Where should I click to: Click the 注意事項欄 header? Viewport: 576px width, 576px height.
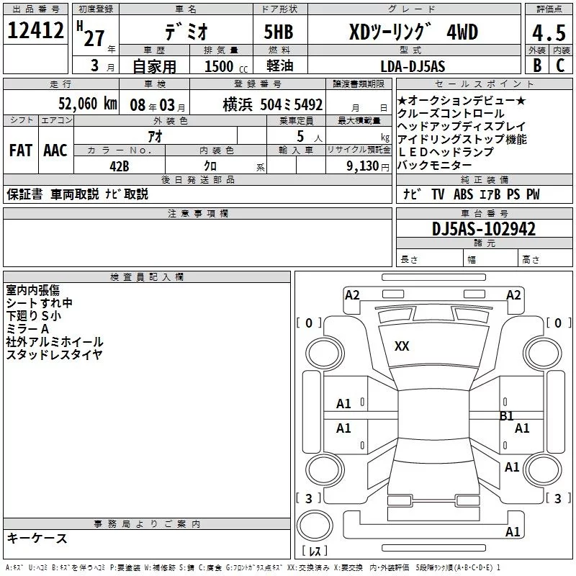pos(197,213)
